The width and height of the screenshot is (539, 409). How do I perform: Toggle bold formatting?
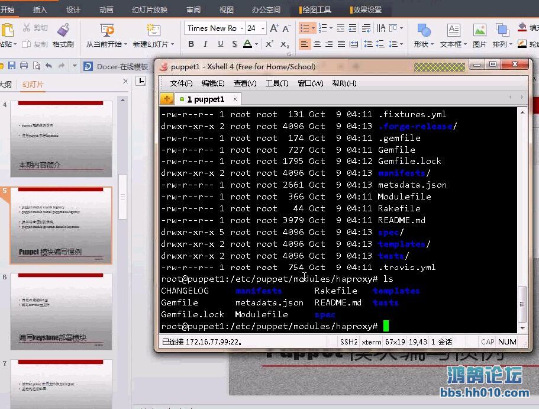[191, 44]
